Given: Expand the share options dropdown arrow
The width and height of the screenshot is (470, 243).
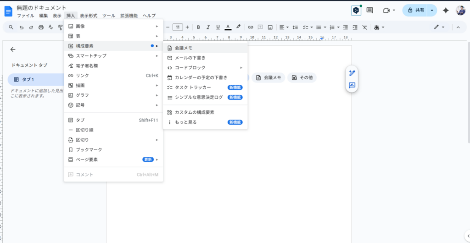Looking at the screenshot, I should tap(432, 10).
